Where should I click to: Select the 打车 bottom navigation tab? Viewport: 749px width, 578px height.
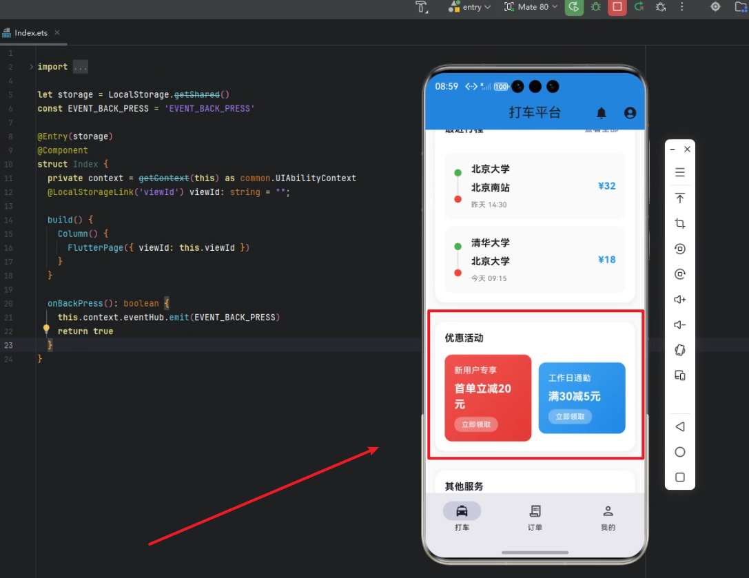pos(462,517)
